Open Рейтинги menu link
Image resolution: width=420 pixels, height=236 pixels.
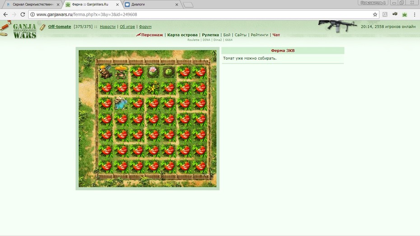tap(259, 35)
